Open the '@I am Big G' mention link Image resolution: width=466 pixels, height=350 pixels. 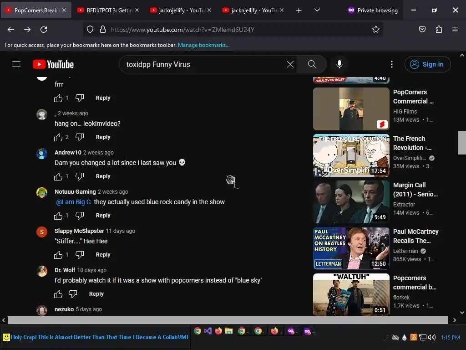click(73, 202)
